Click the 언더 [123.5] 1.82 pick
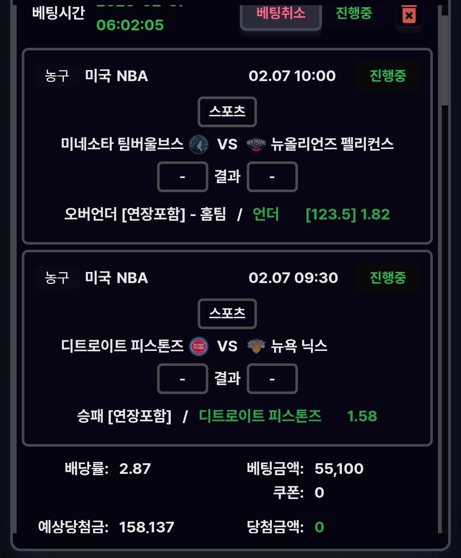The image size is (461, 558). (321, 214)
